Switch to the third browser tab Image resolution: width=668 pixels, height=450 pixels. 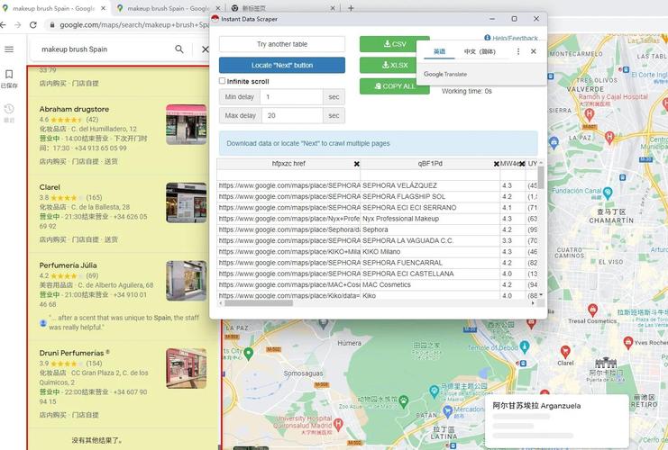282,8
